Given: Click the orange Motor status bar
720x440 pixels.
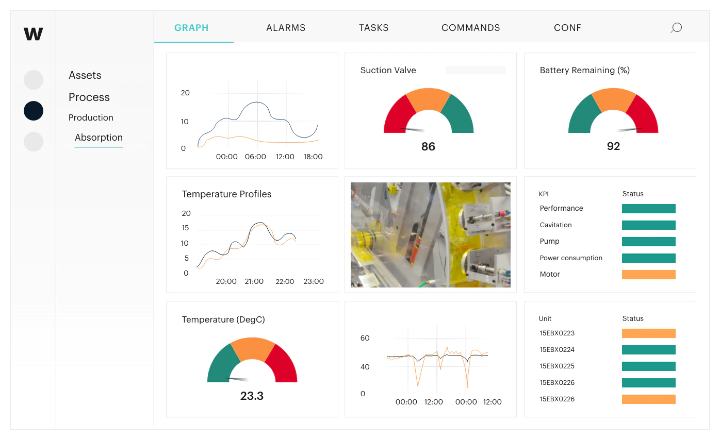Looking at the screenshot, I should click(x=649, y=275).
